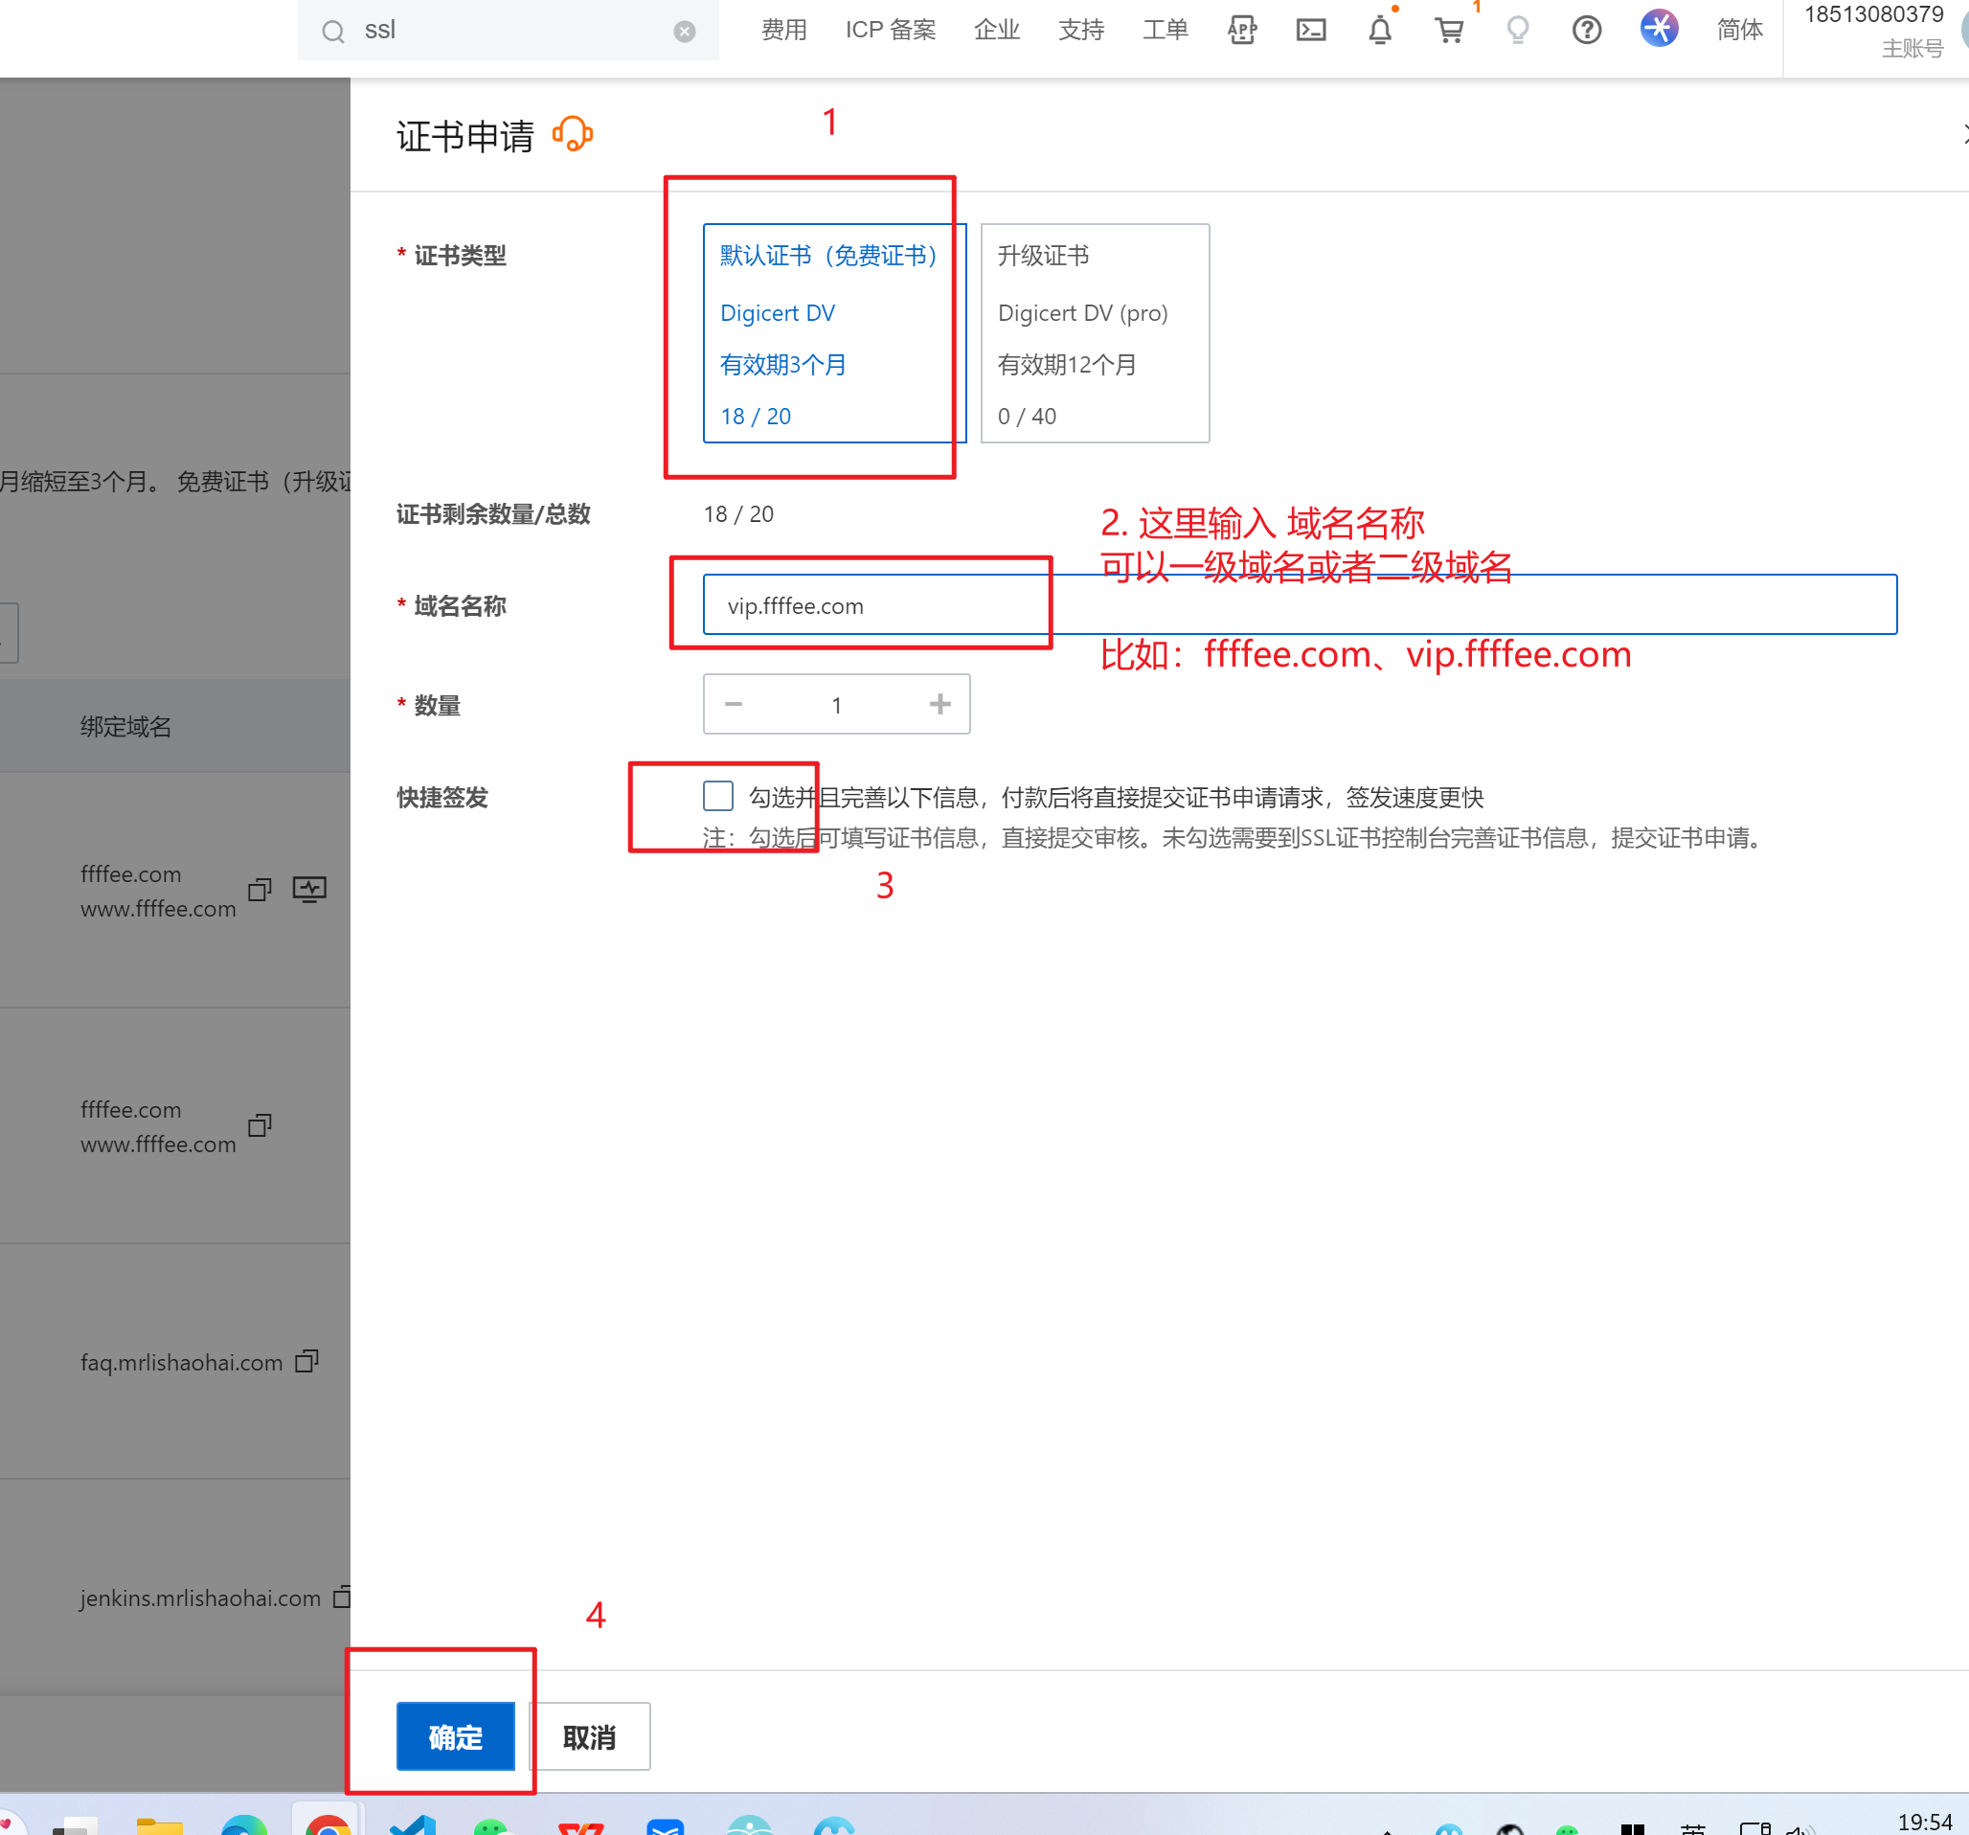Click the faq.mrlishaohai.com domain text

pos(181,1362)
